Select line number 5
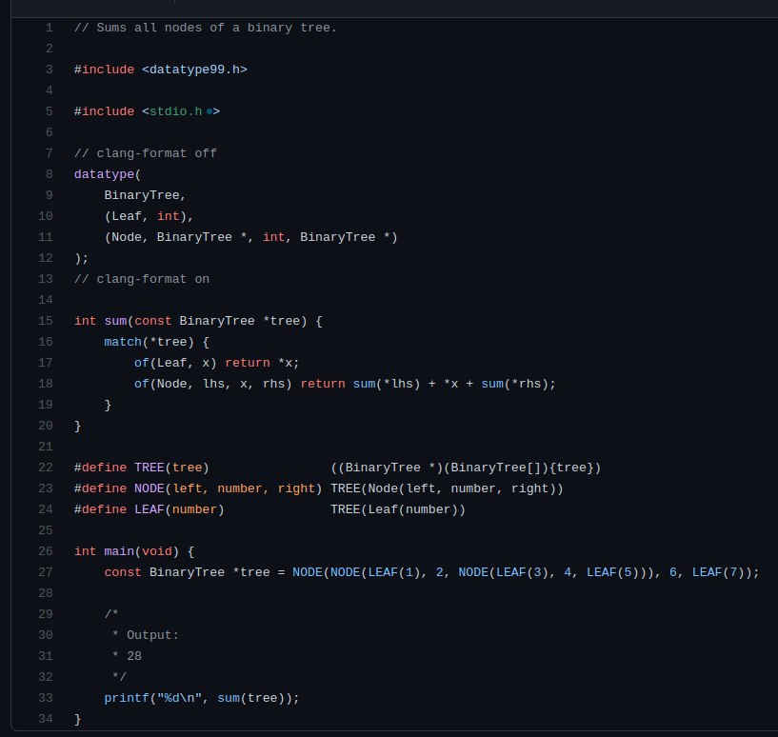The height and width of the screenshot is (737, 778). 50,111
